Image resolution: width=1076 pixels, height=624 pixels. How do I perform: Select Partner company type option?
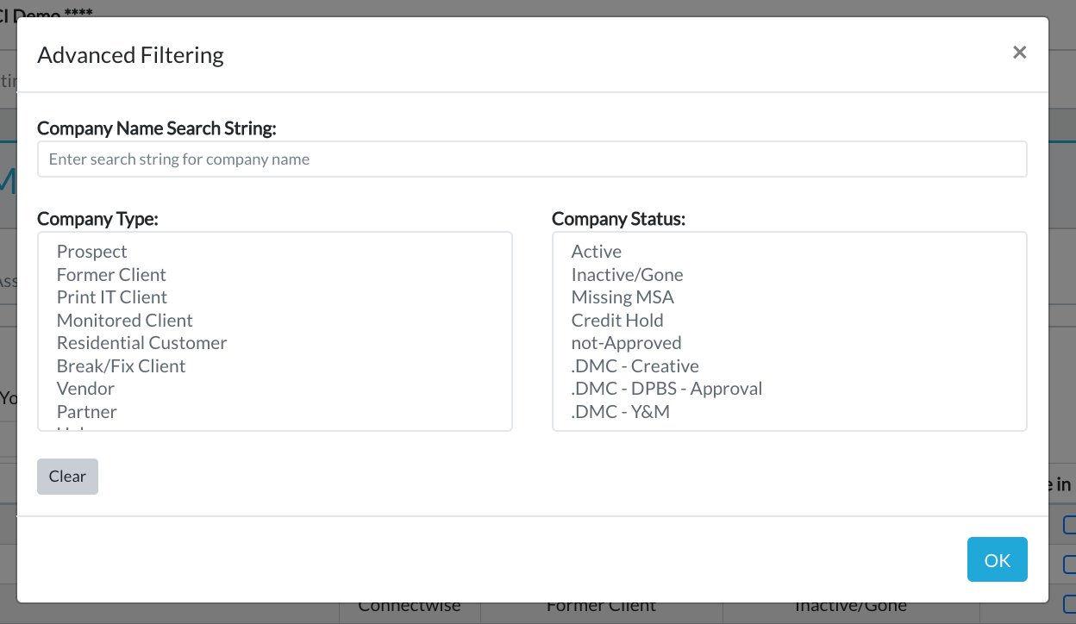coord(87,412)
